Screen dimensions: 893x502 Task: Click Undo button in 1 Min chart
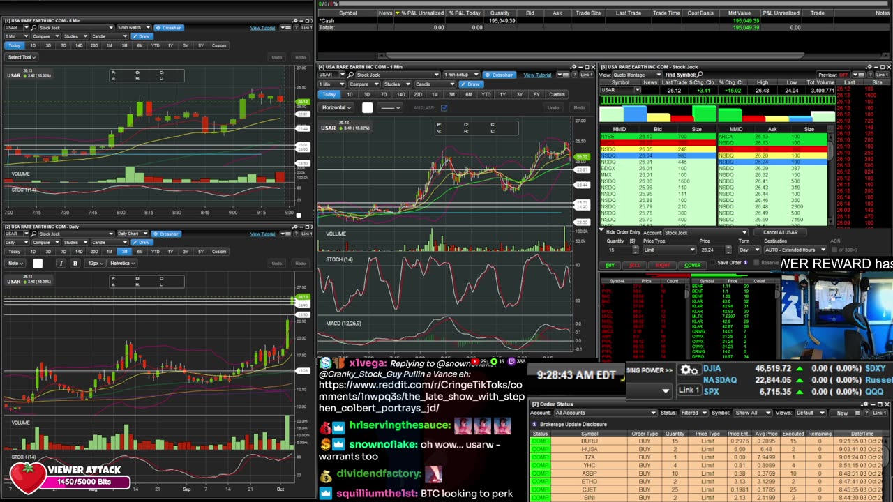[553, 108]
